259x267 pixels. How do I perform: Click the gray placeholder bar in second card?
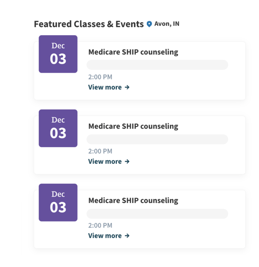click(157, 139)
